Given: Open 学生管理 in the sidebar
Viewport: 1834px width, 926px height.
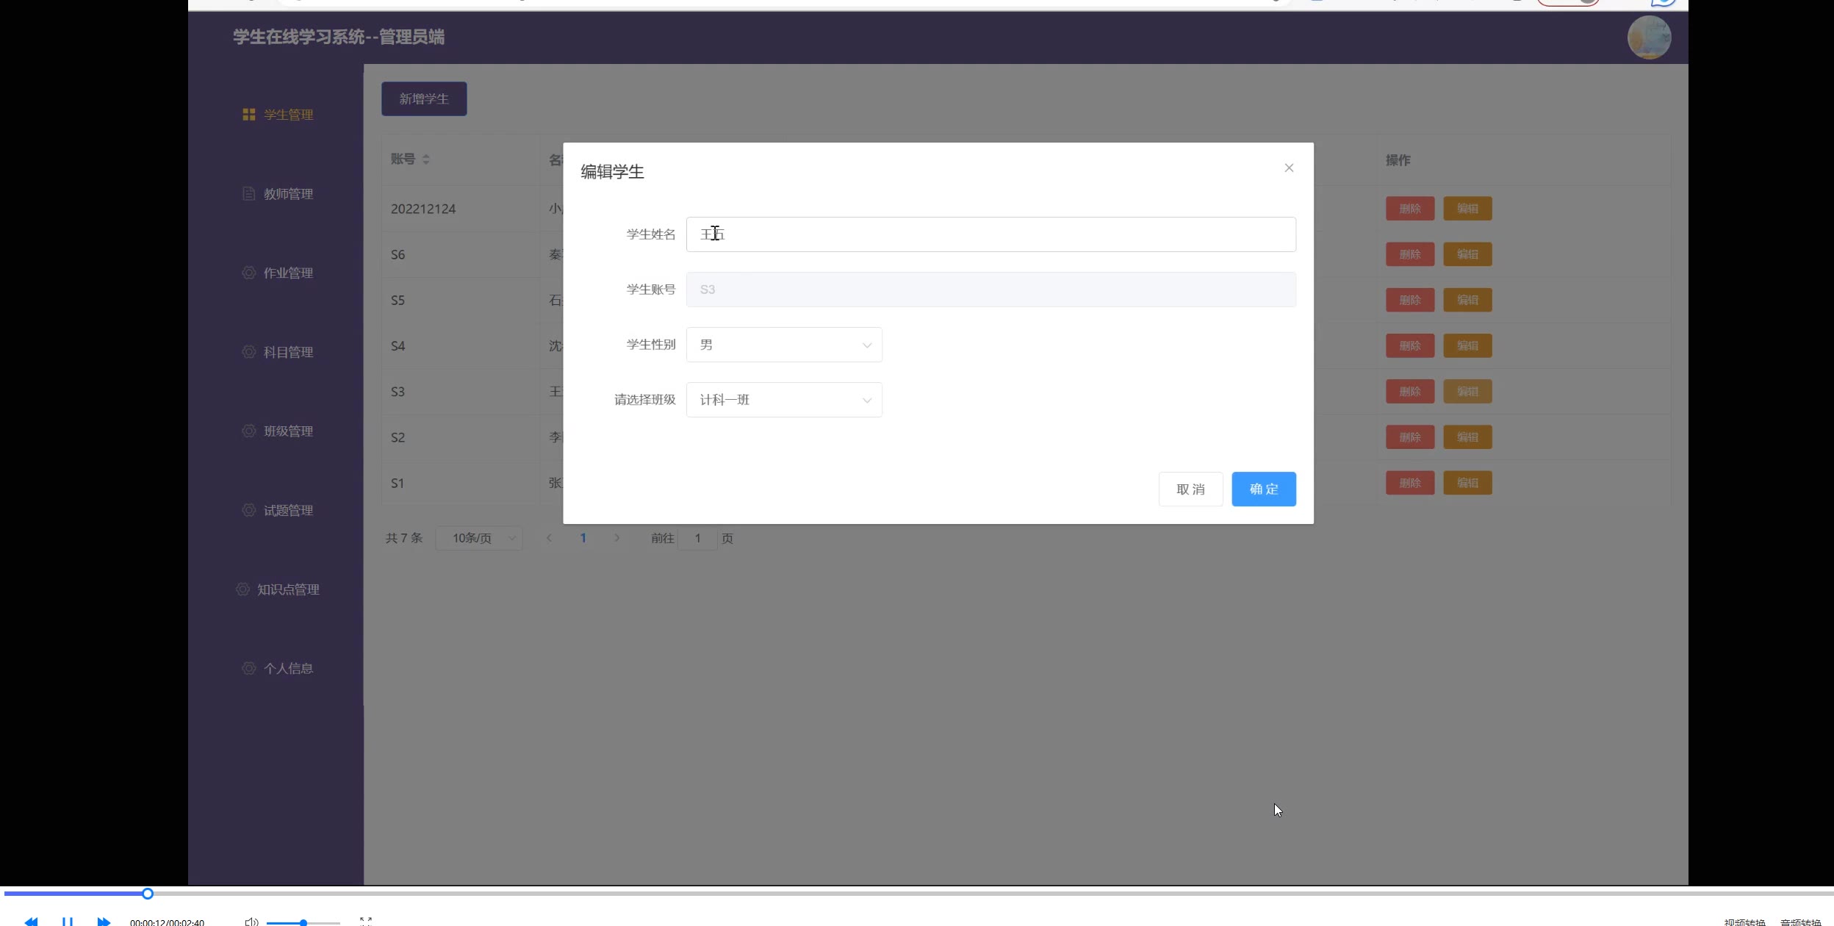Looking at the screenshot, I should point(287,115).
